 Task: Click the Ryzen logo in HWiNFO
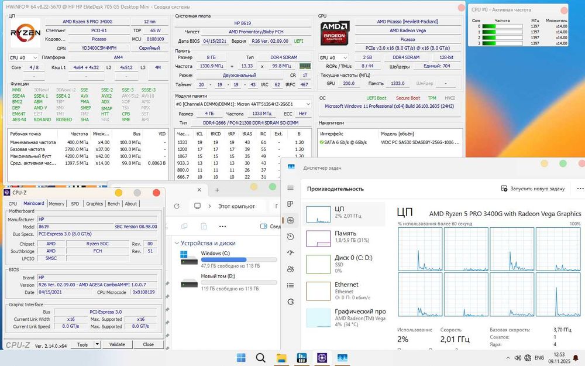pyautogui.click(x=25, y=33)
